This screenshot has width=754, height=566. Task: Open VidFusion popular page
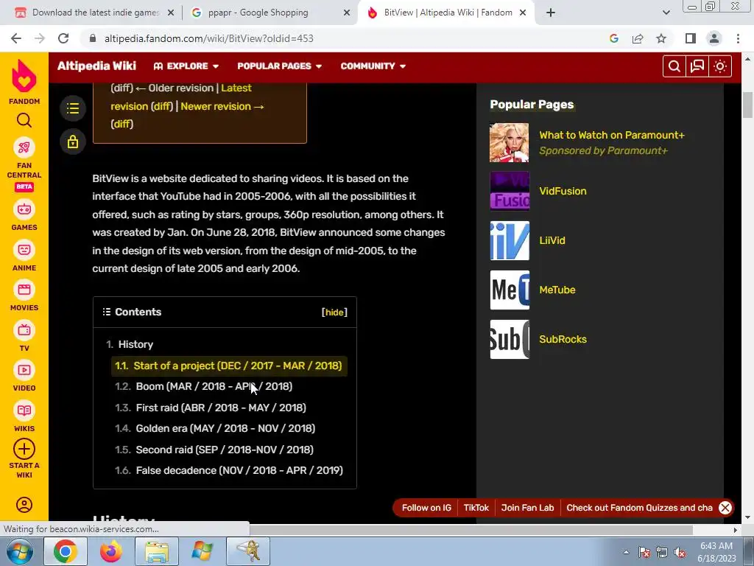tap(563, 191)
